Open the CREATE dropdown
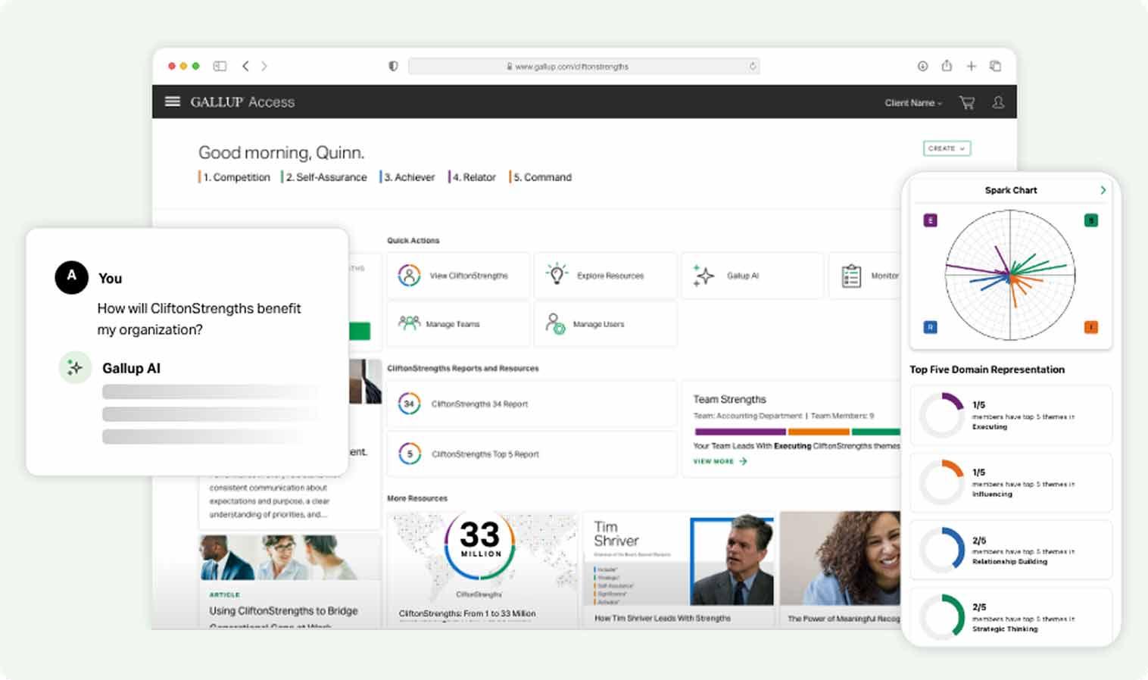 click(946, 148)
